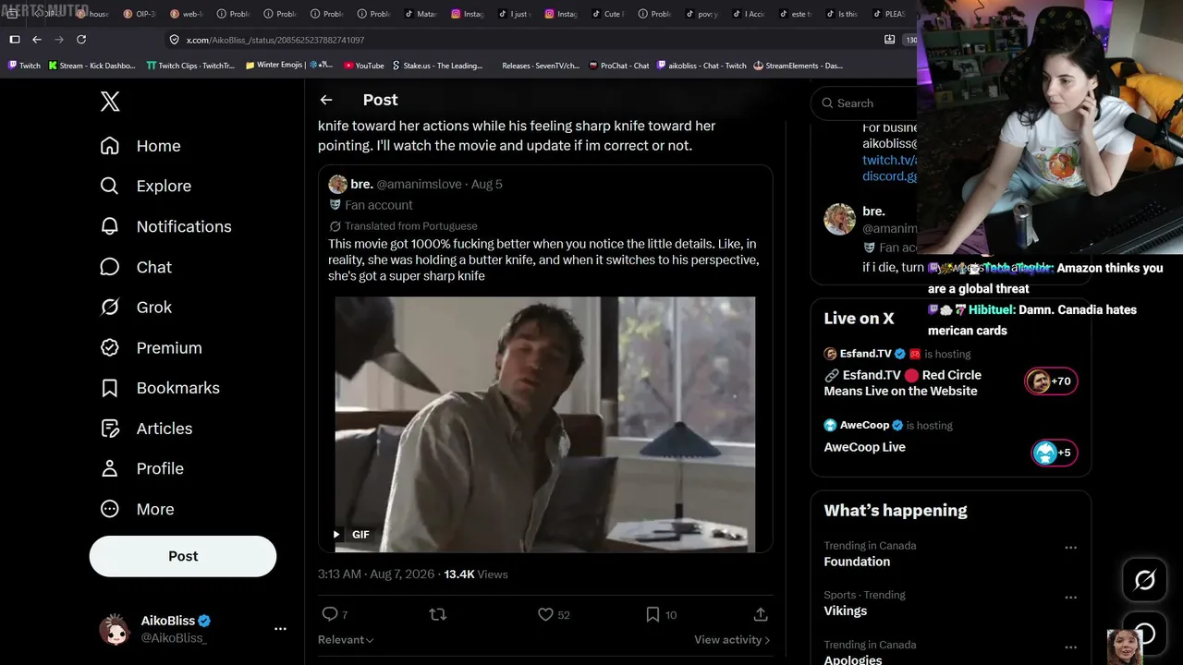Open Stream - Kick Dashboard bookmark
The width and height of the screenshot is (1183, 665).
pyautogui.click(x=91, y=66)
